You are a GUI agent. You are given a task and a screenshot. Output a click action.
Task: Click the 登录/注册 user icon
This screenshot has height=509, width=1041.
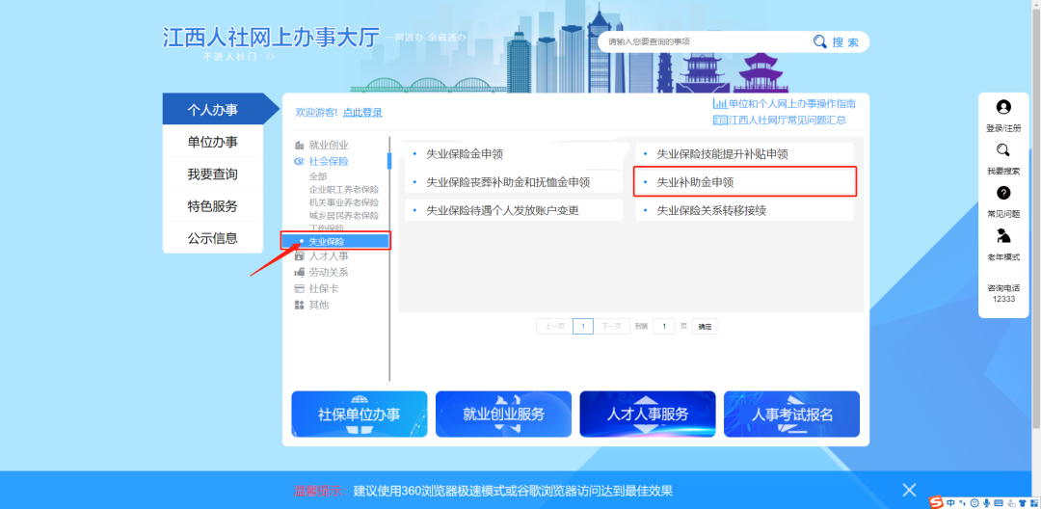point(1003,108)
